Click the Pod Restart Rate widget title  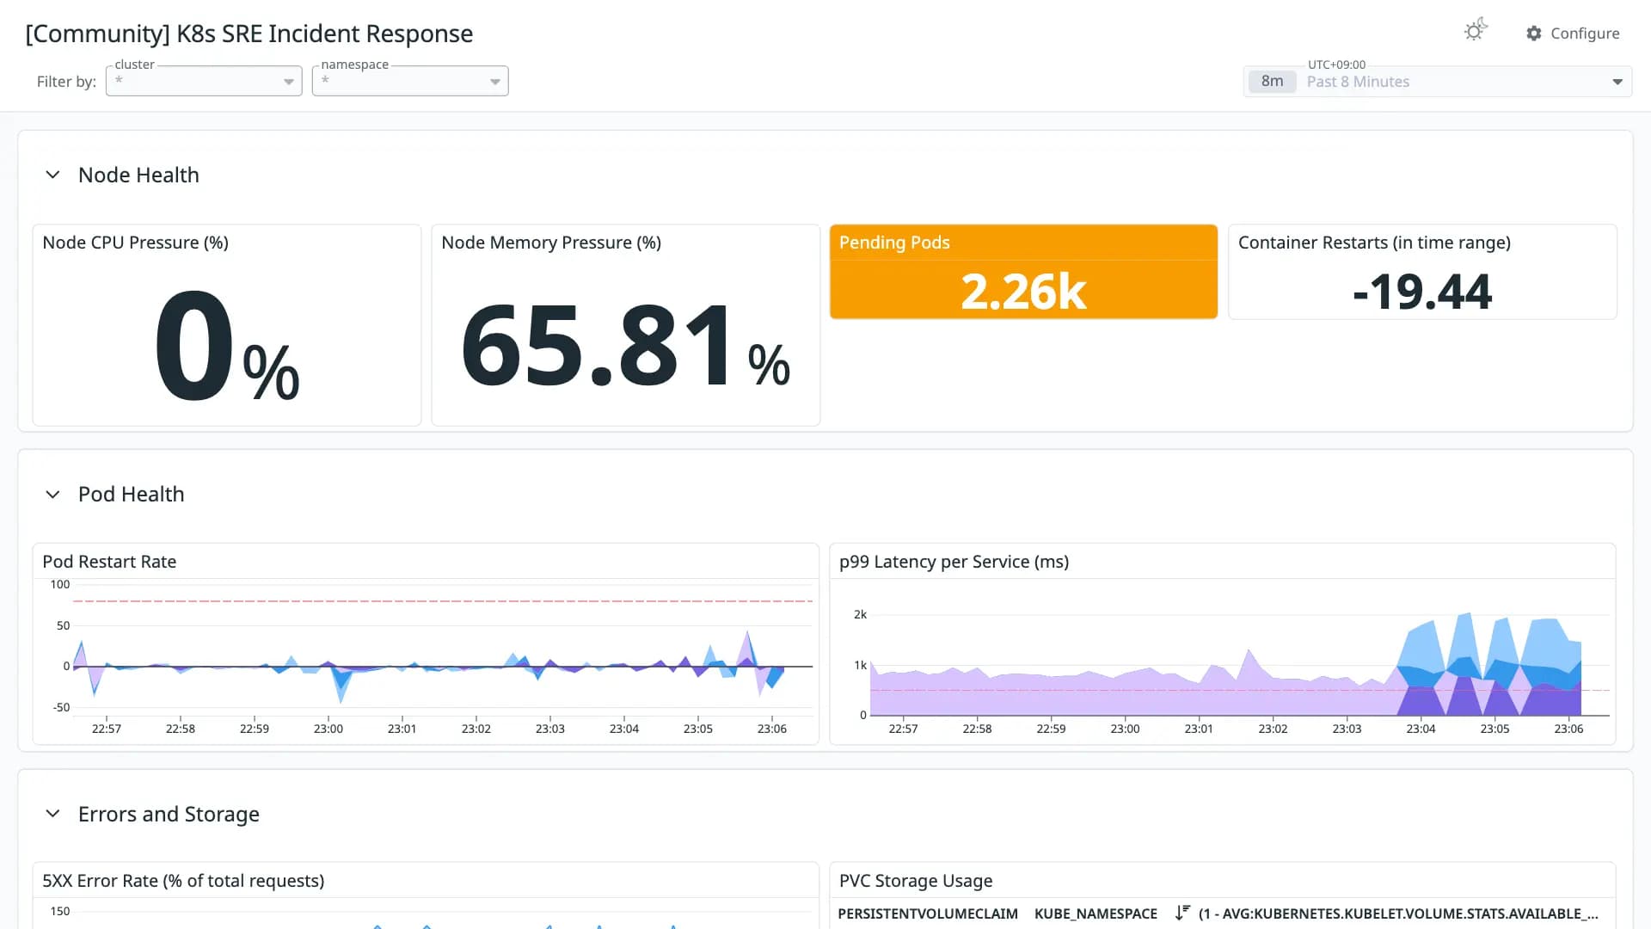(x=109, y=562)
